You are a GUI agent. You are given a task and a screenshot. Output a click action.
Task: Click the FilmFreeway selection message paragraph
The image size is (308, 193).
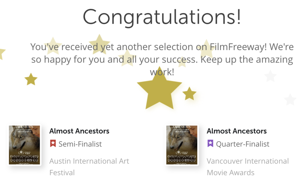162,59
